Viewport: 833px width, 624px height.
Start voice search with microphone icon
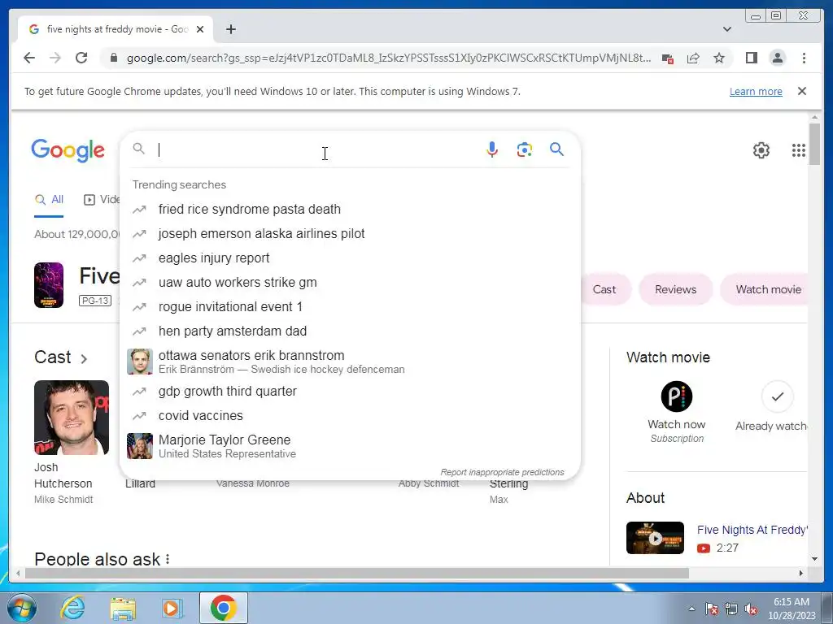coord(492,149)
